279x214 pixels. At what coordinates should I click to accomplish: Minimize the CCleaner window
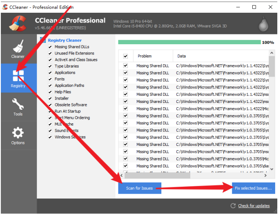(x=238, y=7)
